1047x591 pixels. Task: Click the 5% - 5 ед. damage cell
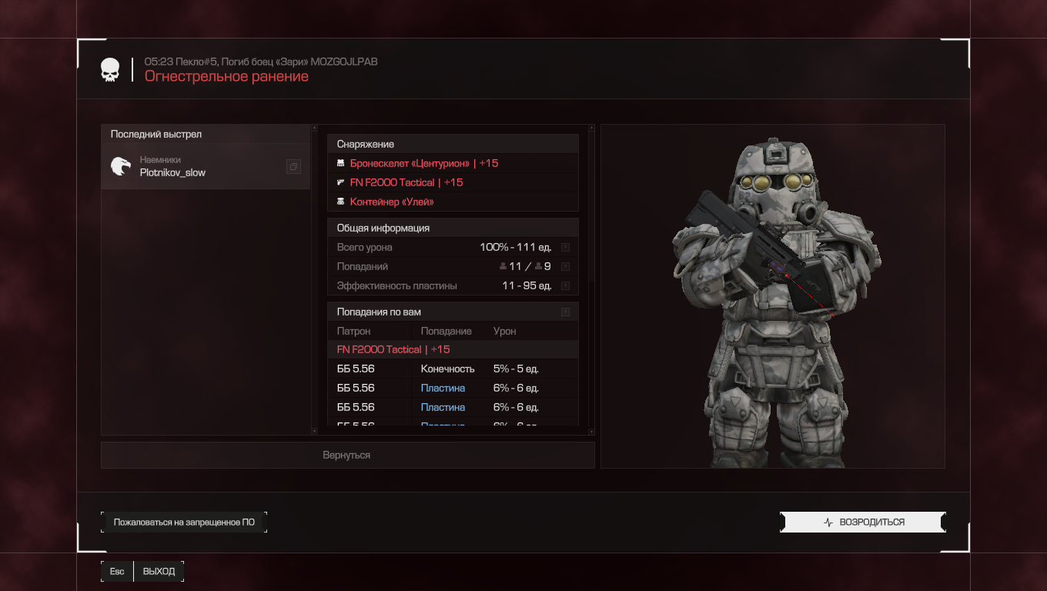516,369
